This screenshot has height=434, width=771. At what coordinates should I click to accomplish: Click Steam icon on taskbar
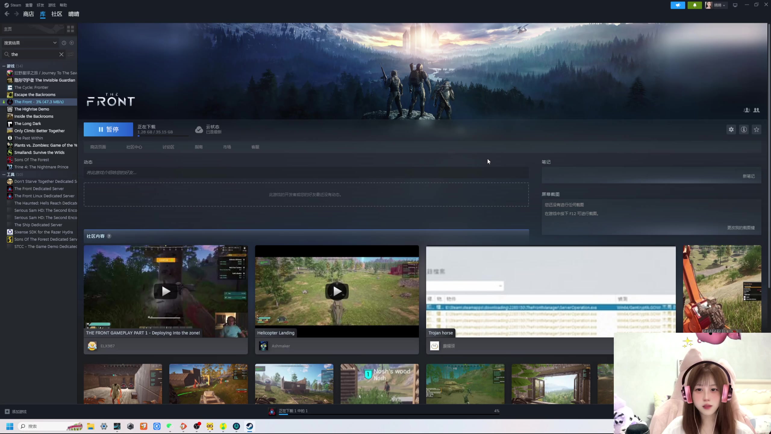tap(250, 426)
